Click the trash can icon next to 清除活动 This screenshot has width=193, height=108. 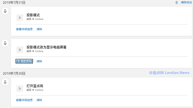coord(177,3)
